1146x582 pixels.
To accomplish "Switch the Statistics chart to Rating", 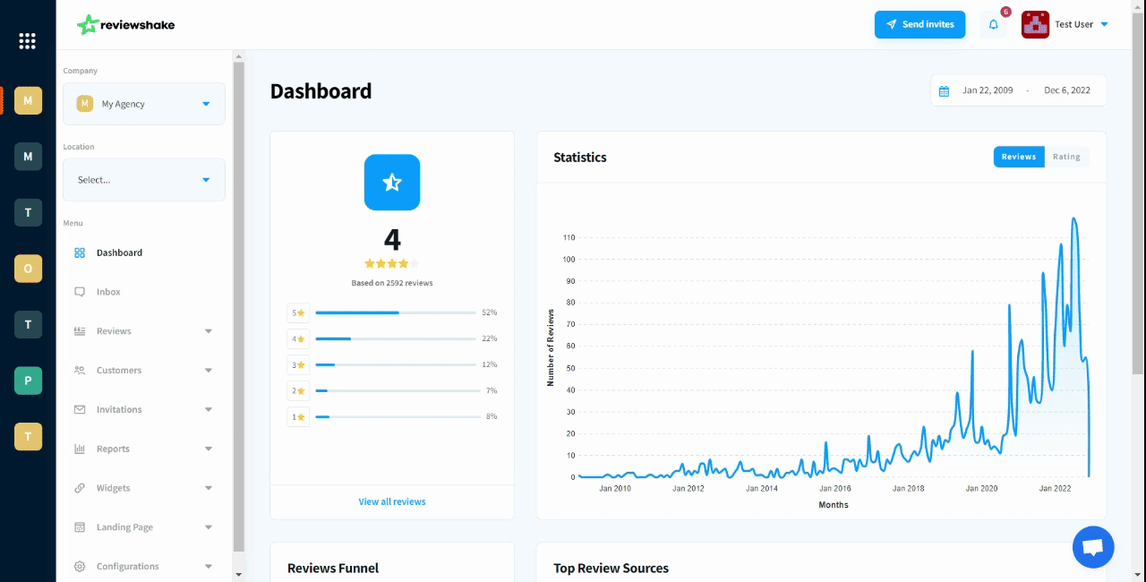I will pos(1066,157).
